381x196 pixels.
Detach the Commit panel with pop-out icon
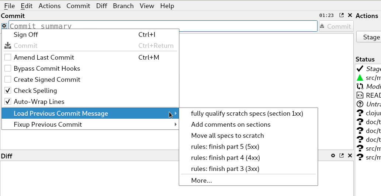click(x=342, y=15)
